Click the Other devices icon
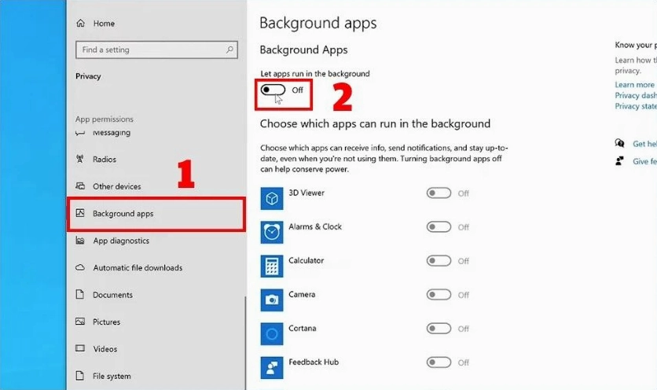The height and width of the screenshot is (390, 657). pos(80,186)
